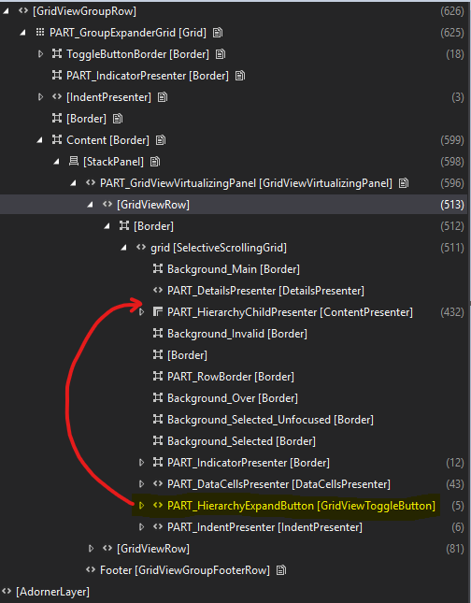
Task: Click the border icon of Background_Over
Action: [x=158, y=398]
